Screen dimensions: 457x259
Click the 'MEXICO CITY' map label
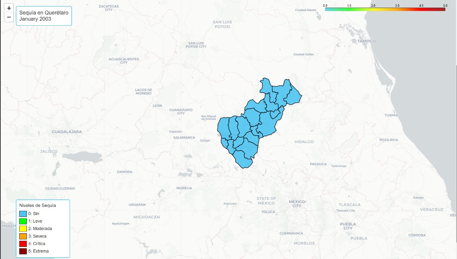coord(297,204)
